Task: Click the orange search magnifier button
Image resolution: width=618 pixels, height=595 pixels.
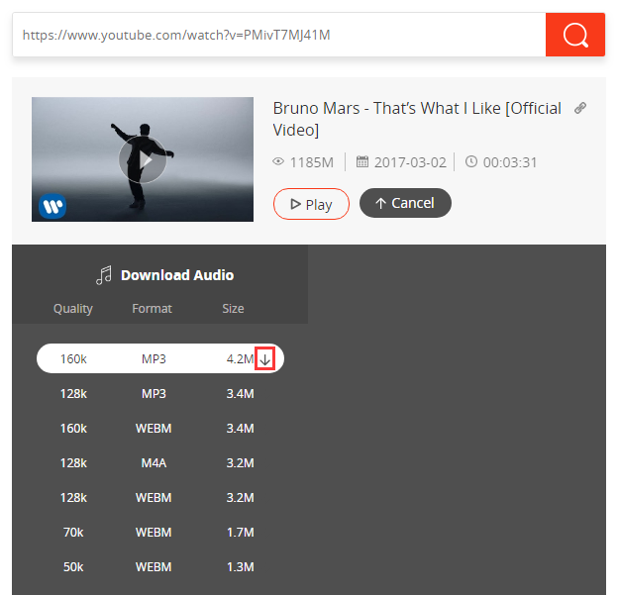Action: pos(575,35)
